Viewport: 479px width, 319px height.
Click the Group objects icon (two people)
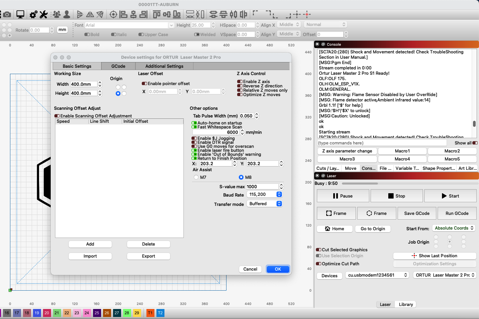tap(57, 14)
